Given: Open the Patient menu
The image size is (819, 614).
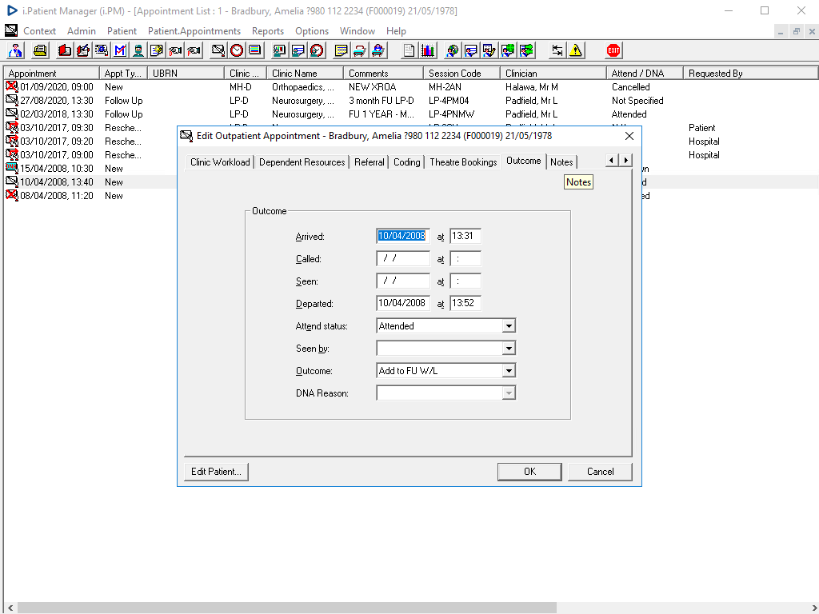Looking at the screenshot, I should [x=122, y=31].
